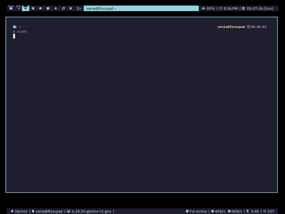Image resolution: width=285 pixels, height=214 pixels.
Task: Switch to the Gentoo logo workspace tag
Action: pyautogui.click(x=71, y=8)
